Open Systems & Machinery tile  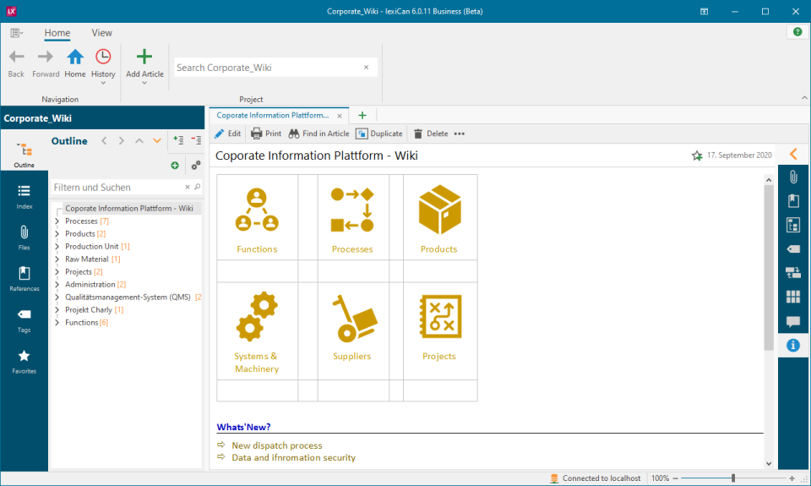coord(257,331)
